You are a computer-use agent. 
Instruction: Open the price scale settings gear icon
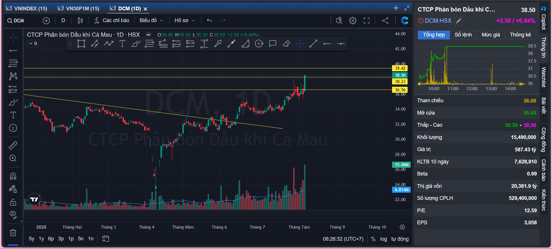point(402,227)
